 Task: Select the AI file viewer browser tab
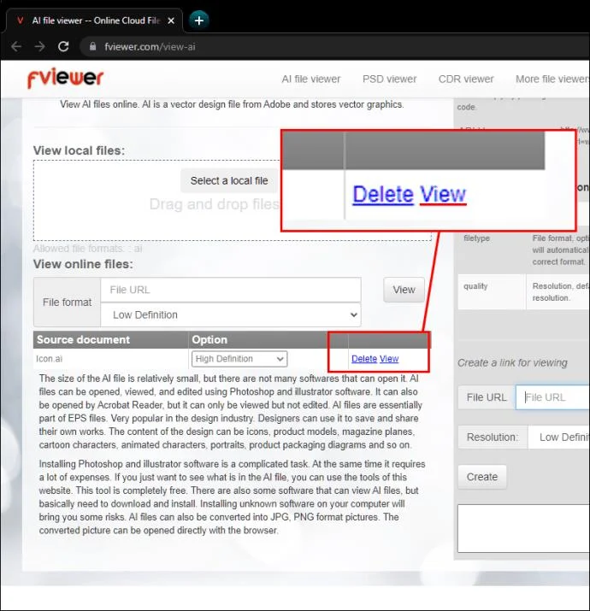pyautogui.click(x=94, y=21)
